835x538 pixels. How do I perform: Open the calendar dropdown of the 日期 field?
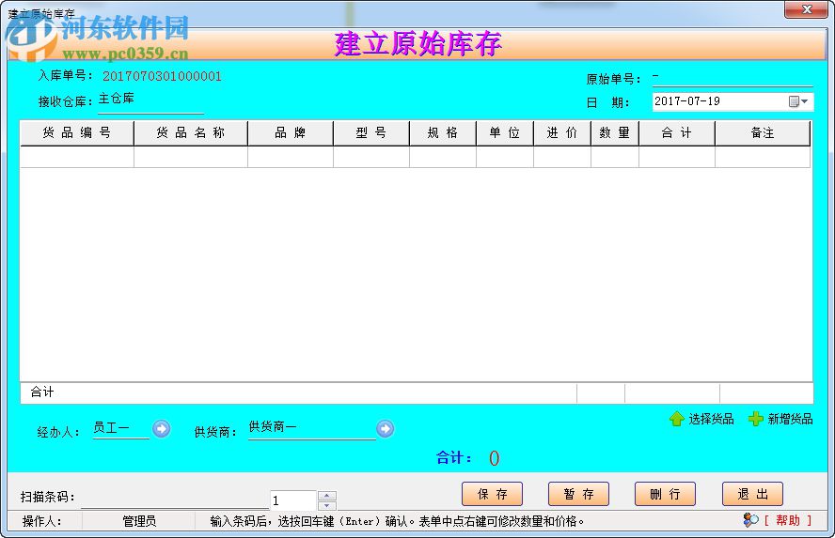tap(798, 101)
